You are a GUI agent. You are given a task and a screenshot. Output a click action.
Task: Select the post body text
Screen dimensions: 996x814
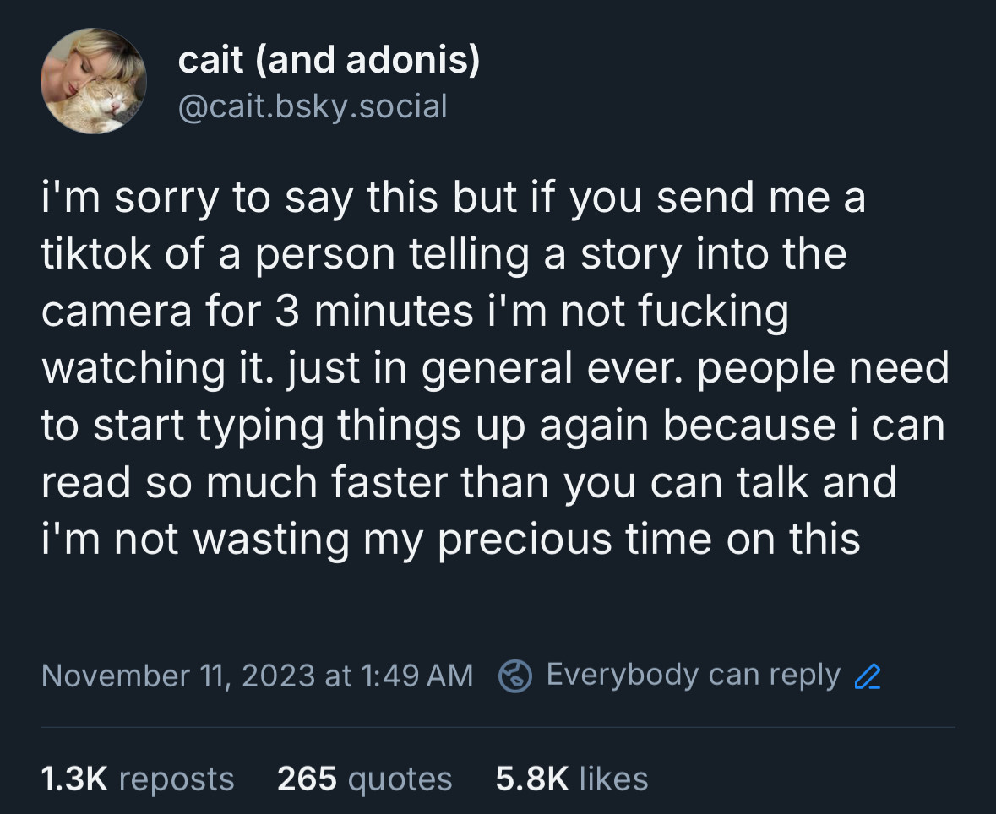(493, 368)
